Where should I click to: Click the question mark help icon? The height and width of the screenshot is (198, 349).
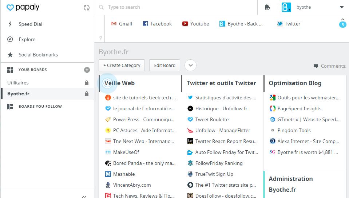pyautogui.click(x=100, y=38)
